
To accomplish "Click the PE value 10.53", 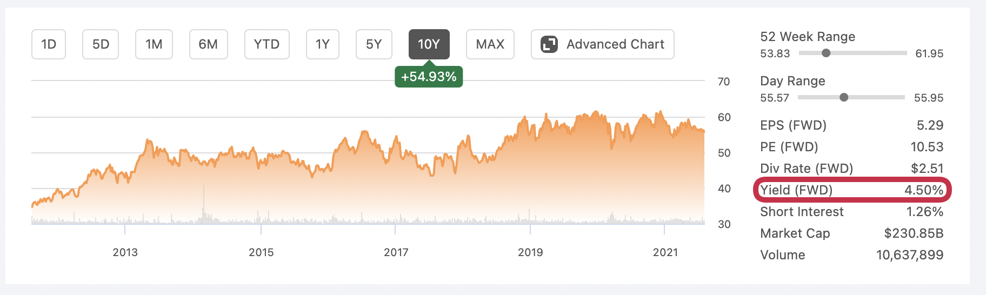I will [x=927, y=147].
